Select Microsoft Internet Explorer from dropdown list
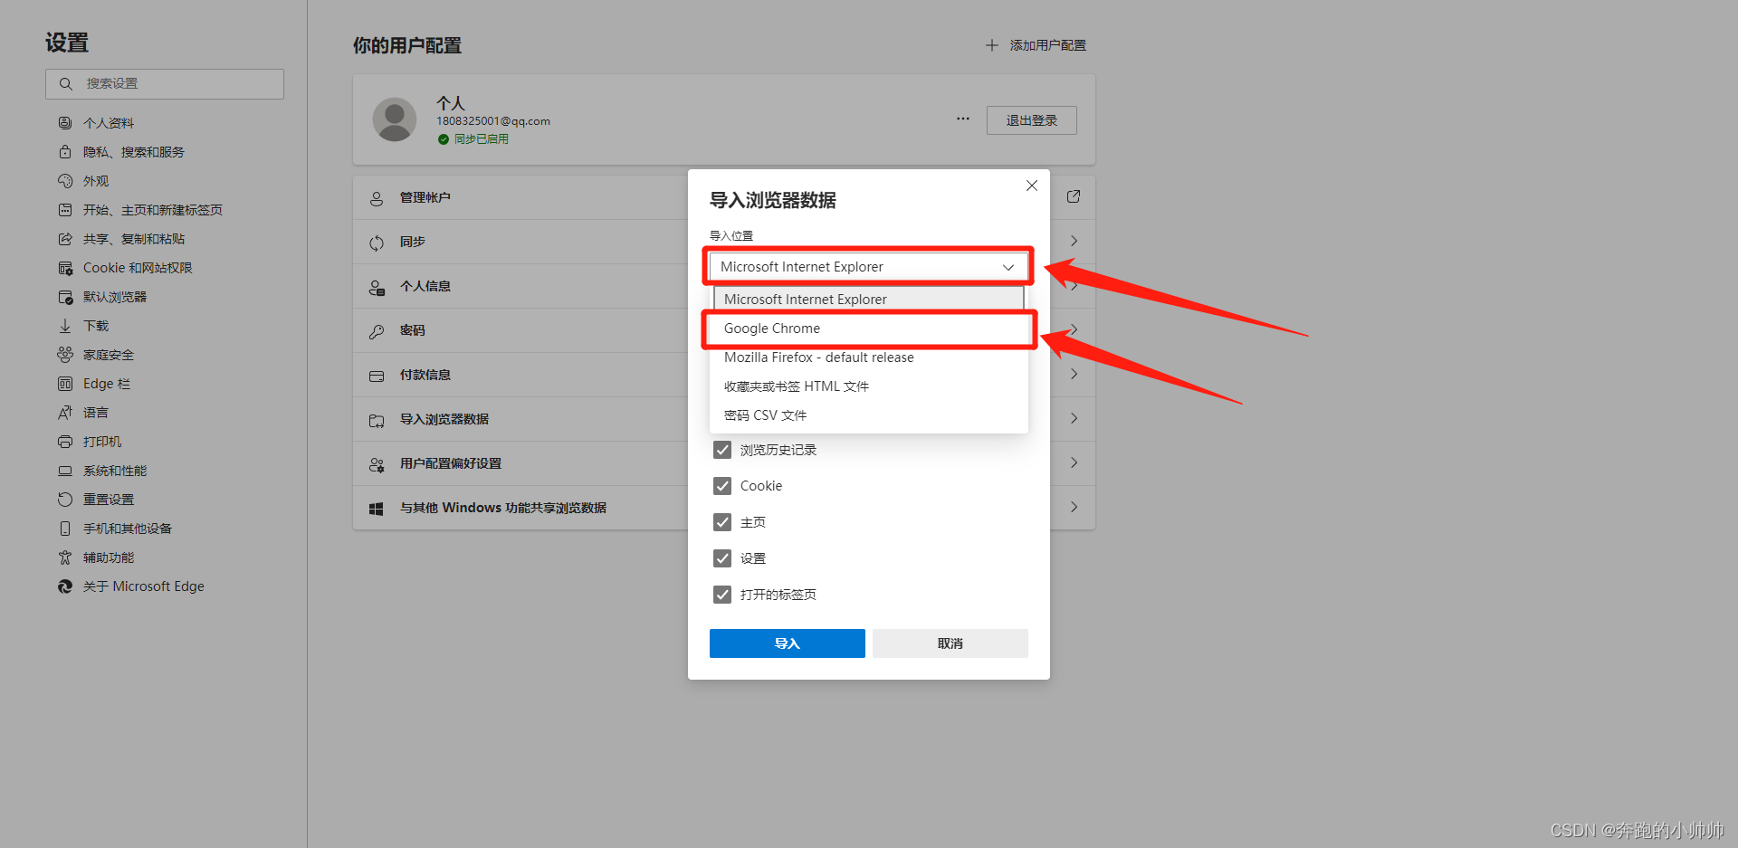Viewport: 1738px width, 848px height. click(869, 300)
